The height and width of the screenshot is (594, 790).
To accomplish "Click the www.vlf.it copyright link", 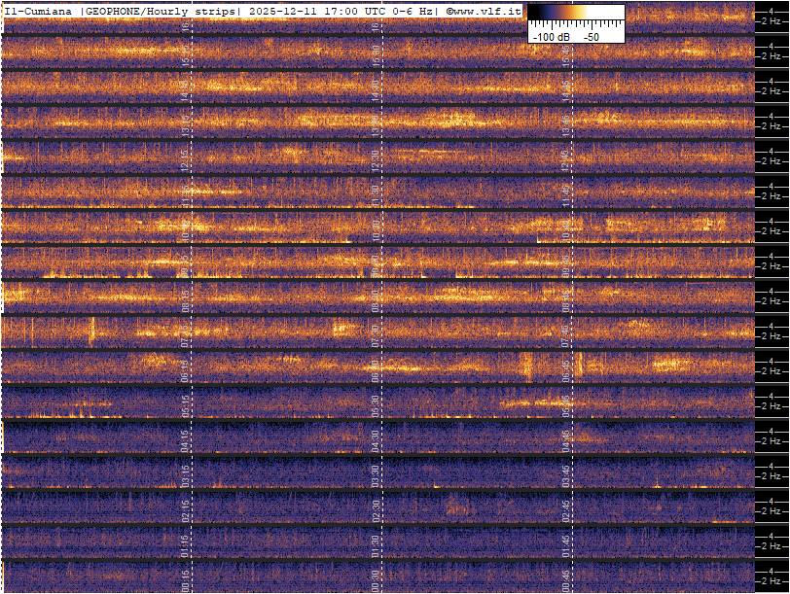I will (x=485, y=11).
